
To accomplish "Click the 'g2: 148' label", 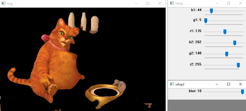I will click(x=195, y=53).
